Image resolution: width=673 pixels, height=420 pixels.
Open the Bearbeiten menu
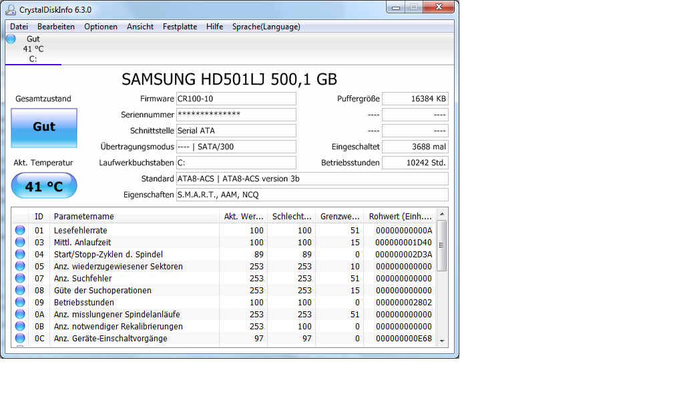pyautogui.click(x=56, y=27)
